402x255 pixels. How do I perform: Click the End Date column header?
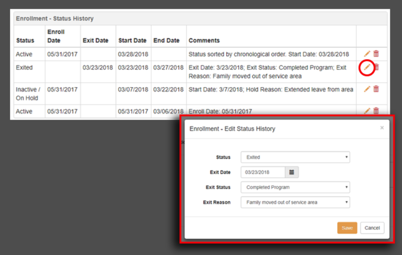click(x=167, y=41)
